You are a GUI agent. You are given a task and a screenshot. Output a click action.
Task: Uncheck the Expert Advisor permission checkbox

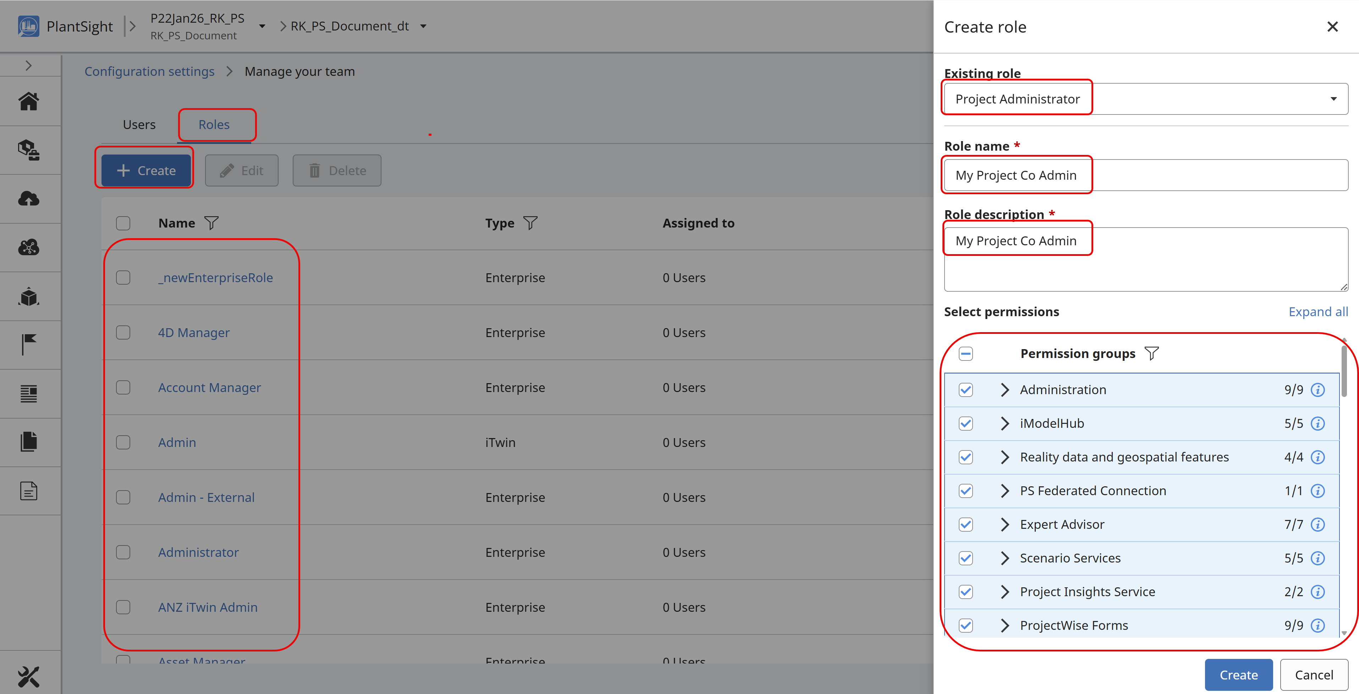pyautogui.click(x=965, y=524)
